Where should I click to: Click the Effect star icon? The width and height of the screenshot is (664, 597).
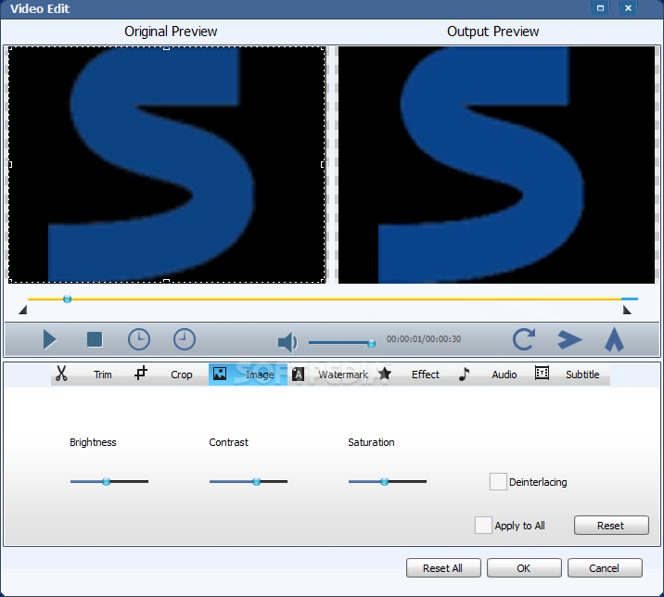pos(385,374)
